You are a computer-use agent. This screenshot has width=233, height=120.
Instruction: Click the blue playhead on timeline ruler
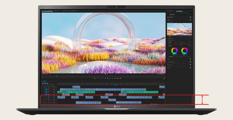coord(115,84)
